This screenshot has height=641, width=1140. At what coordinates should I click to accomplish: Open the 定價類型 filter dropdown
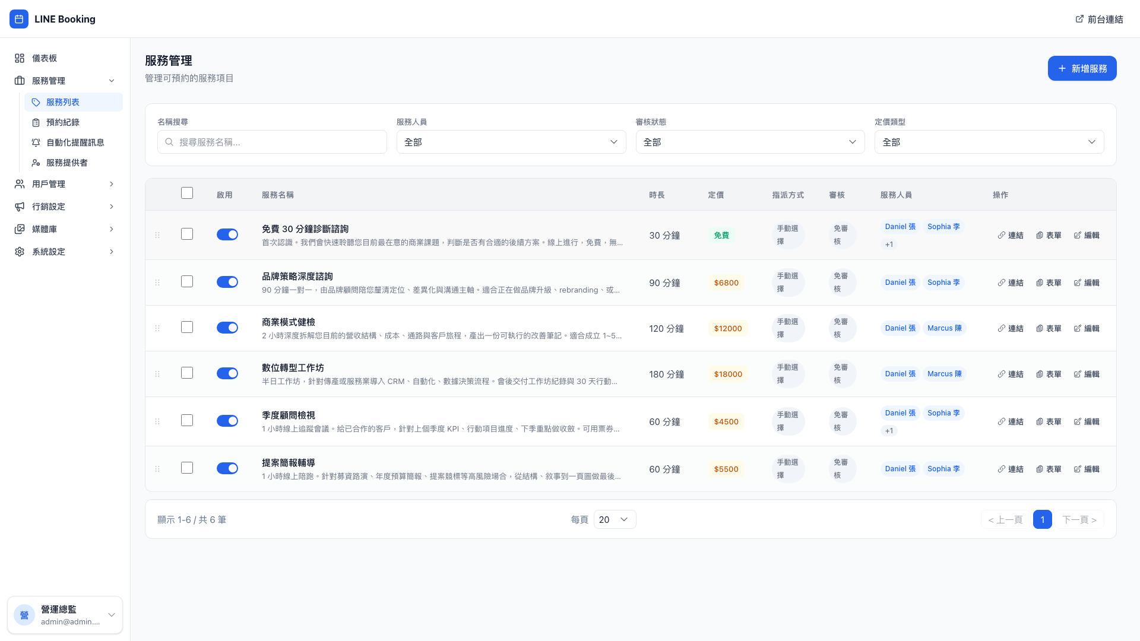click(x=989, y=142)
